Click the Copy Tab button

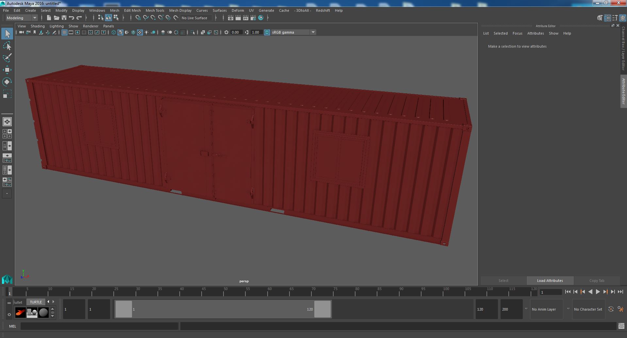(x=597, y=281)
